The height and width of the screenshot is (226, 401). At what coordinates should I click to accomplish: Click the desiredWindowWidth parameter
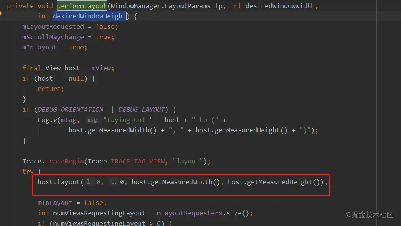tap(280, 6)
